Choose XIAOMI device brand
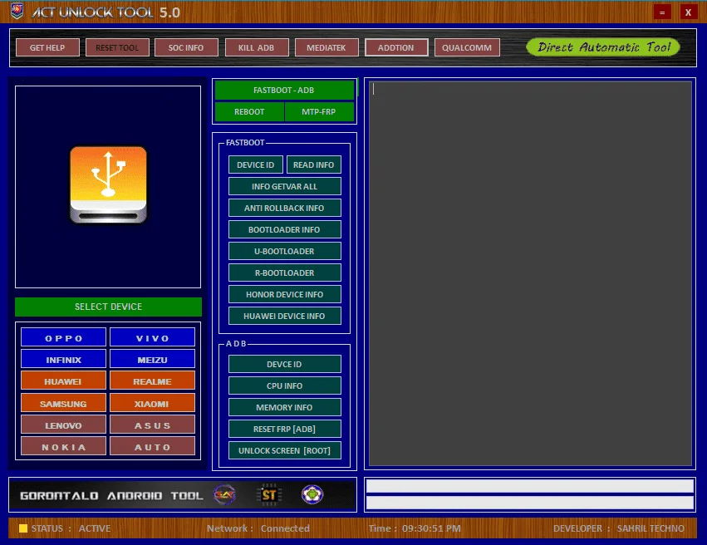 pyautogui.click(x=152, y=404)
